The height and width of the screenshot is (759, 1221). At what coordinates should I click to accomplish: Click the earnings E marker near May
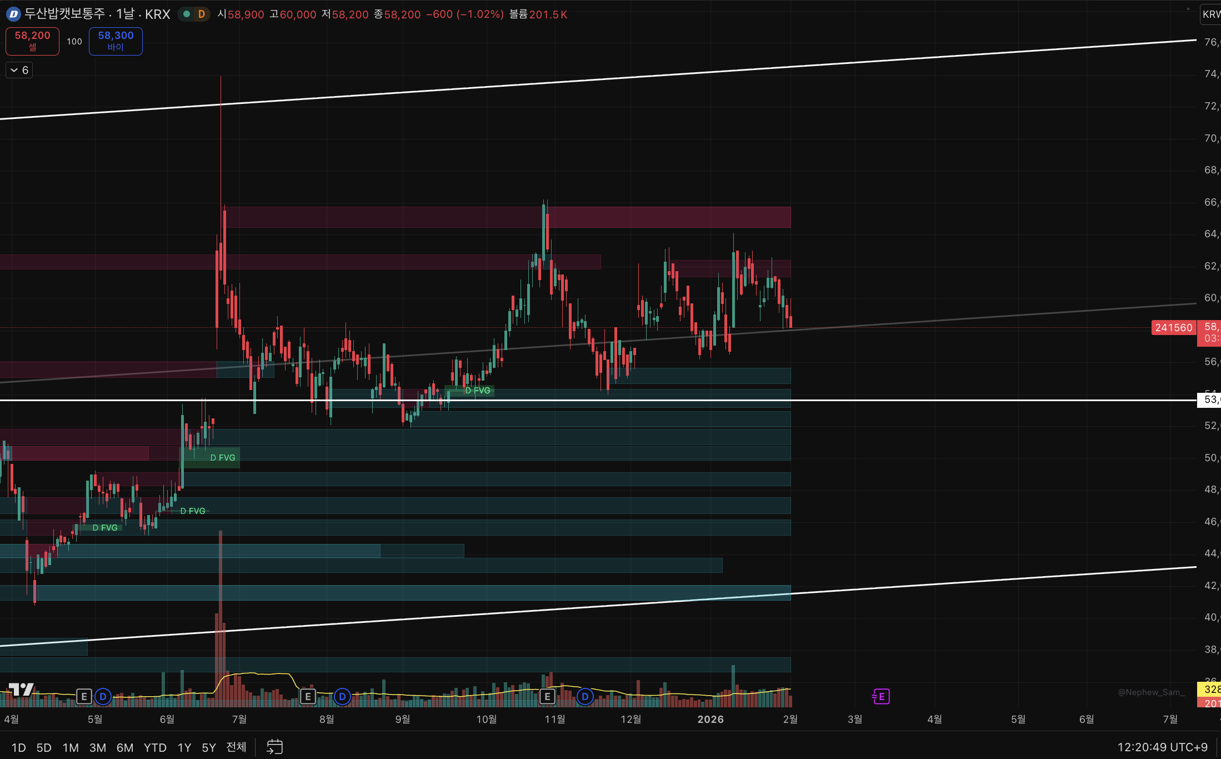point(84,696)
